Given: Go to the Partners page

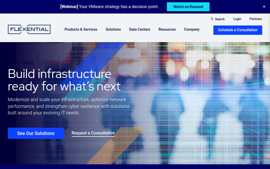Looking at the screenshot, I should [255, 19].
